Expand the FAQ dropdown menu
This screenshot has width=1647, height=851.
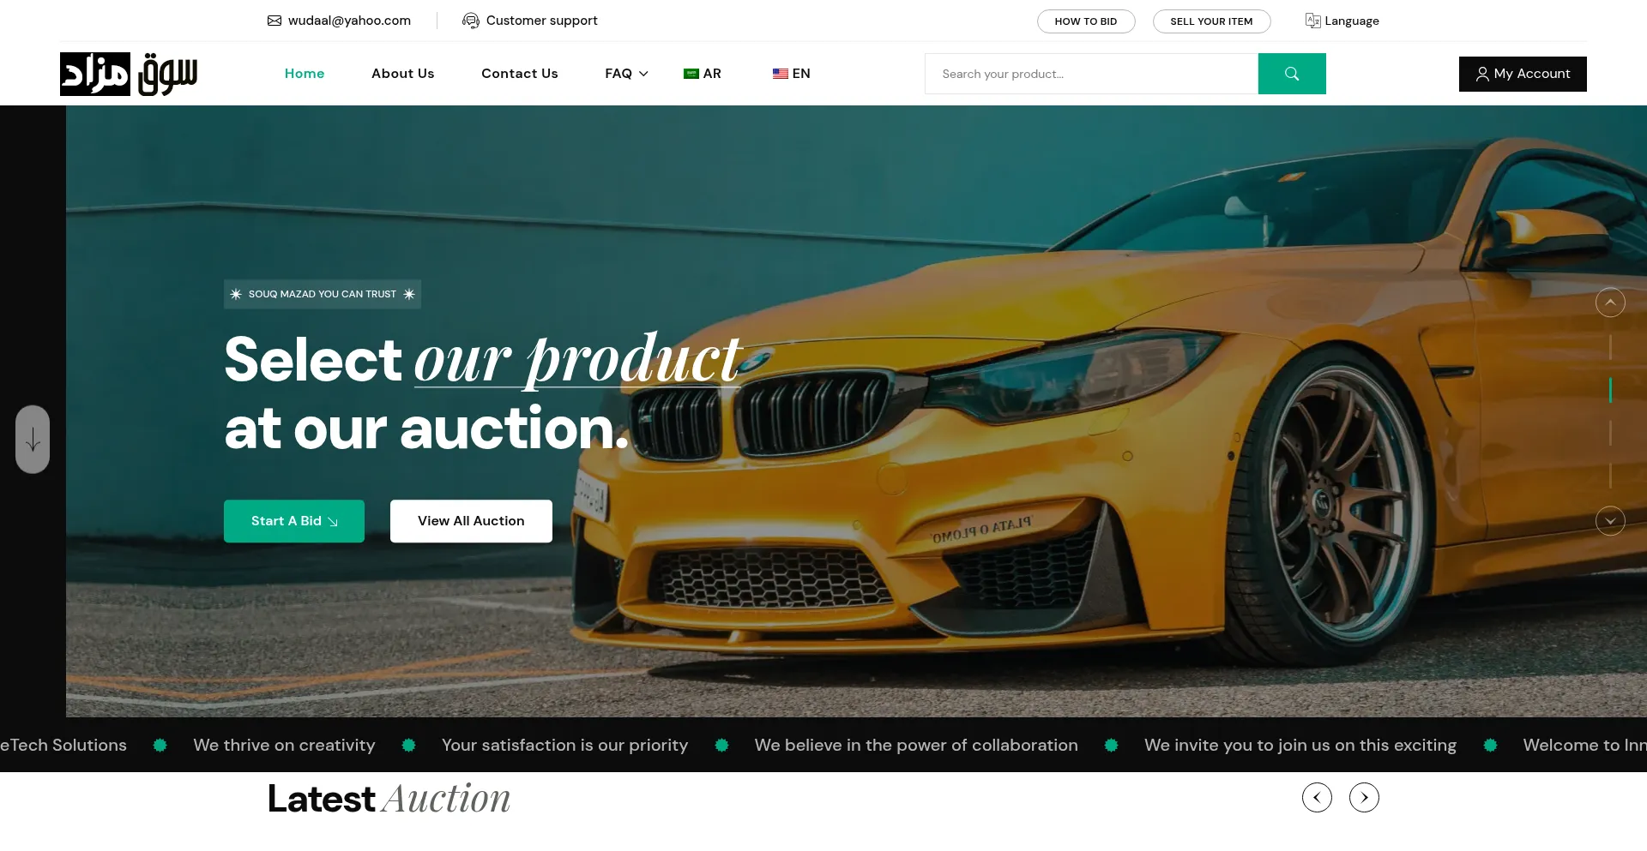[x=626, y=74]
